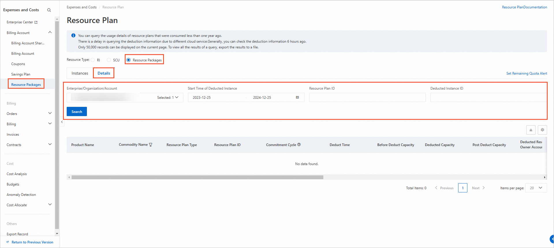Open Anomaly Detection in sidebar
The height and width of the screenshot is (248, 554).
21,195
